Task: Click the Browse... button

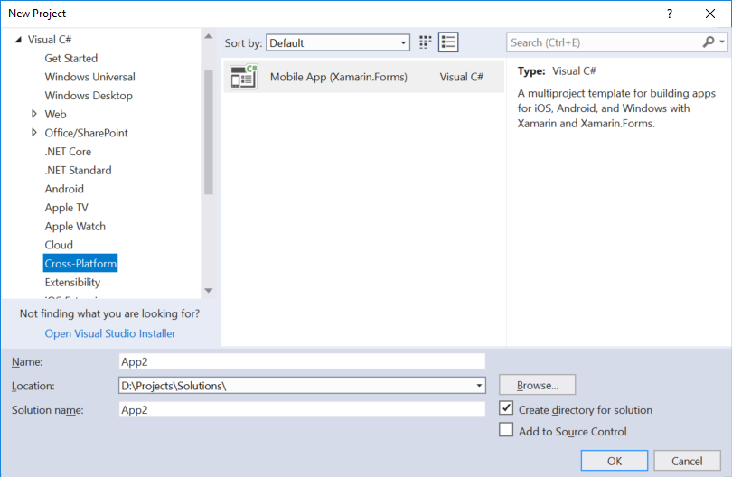Action: (x=538, y=385)
